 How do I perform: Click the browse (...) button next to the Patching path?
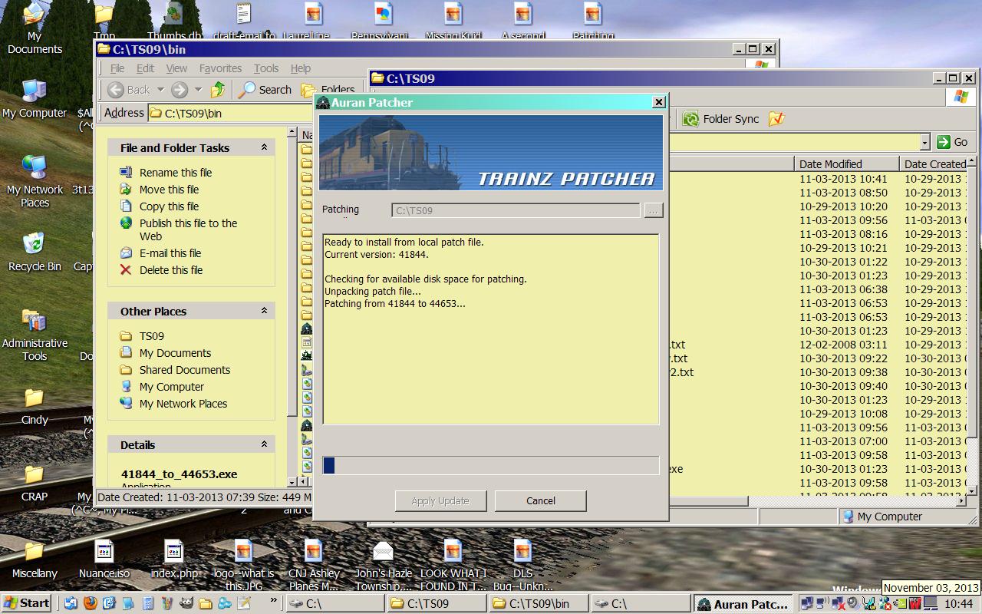[654, 210]
